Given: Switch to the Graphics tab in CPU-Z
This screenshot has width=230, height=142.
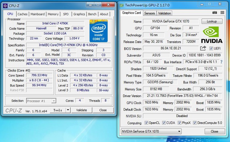Looking at the screenshot, I should (x=79, y=14).
